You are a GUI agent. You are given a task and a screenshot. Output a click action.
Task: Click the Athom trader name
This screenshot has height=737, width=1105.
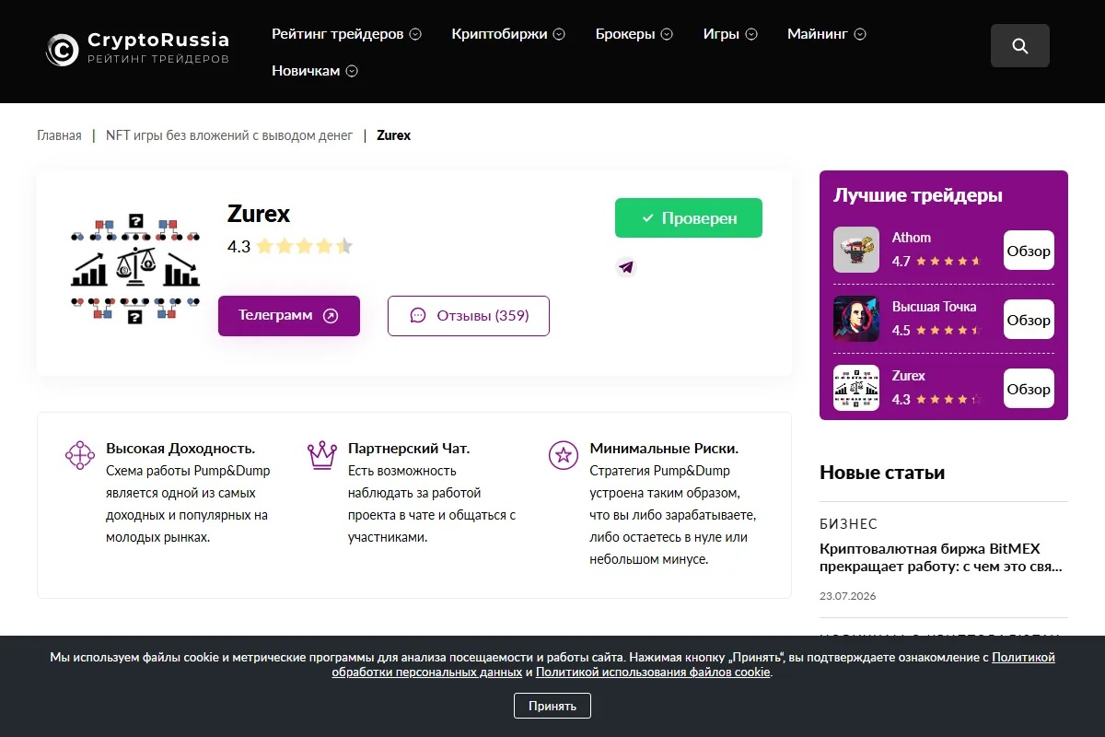pos(912,238)
